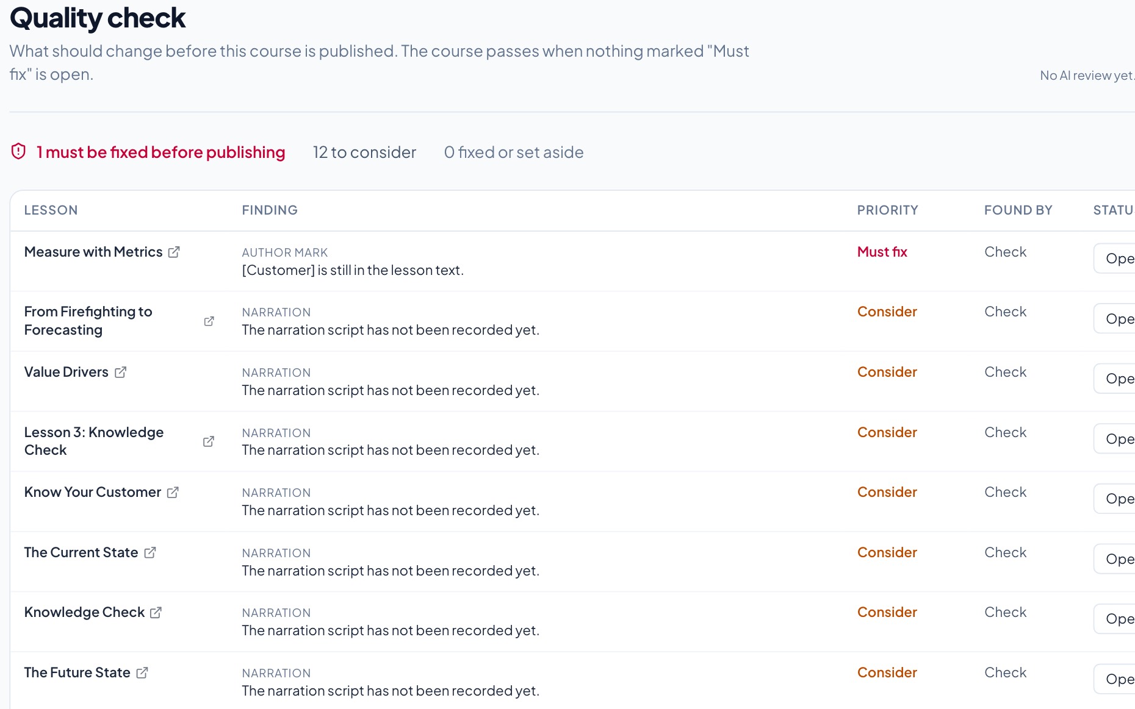The width and height of the screenshot is (1135, 709).
Task: Click the FOUND BY column header
Action: 1018,210
